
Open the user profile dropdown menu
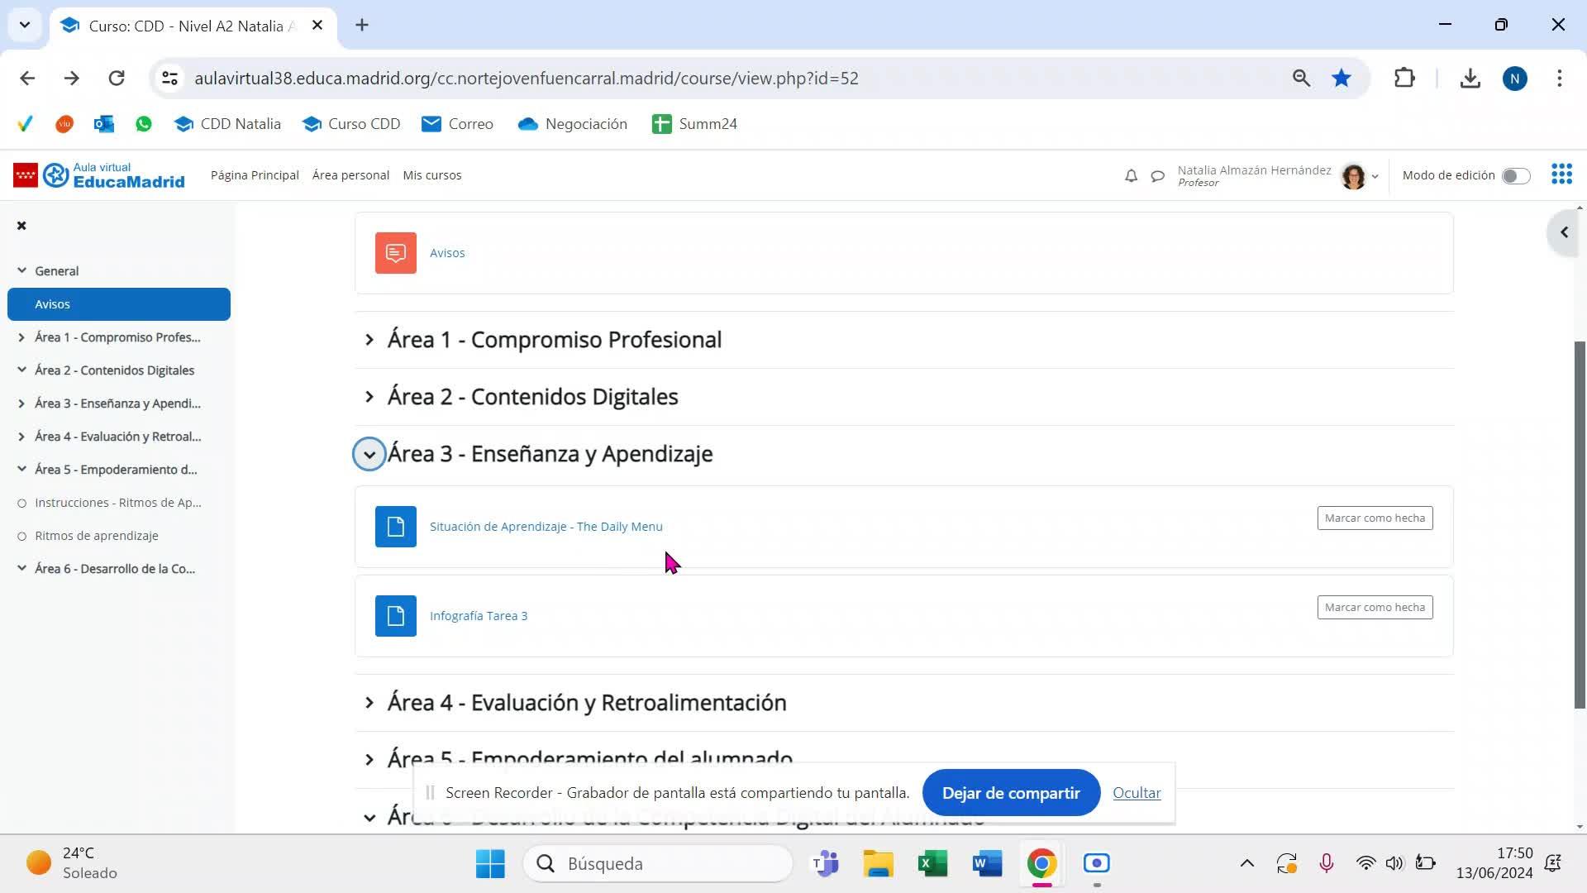(x=1374, y=176)
